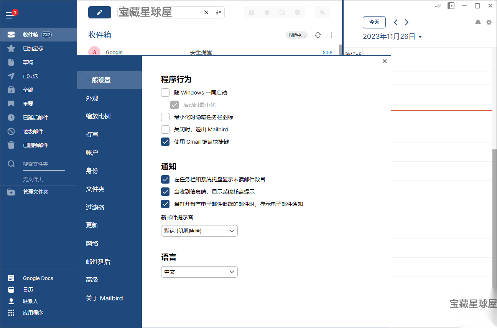Image resolution: width=497 pixels, height=328 pixels.
Task: Switch to the 高级 settings tab
Action: pos(109,280)
